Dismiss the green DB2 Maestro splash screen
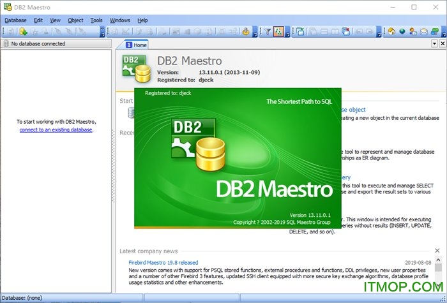Image resolution: width=447 pixels, height=303 pixels. point(238,158)
